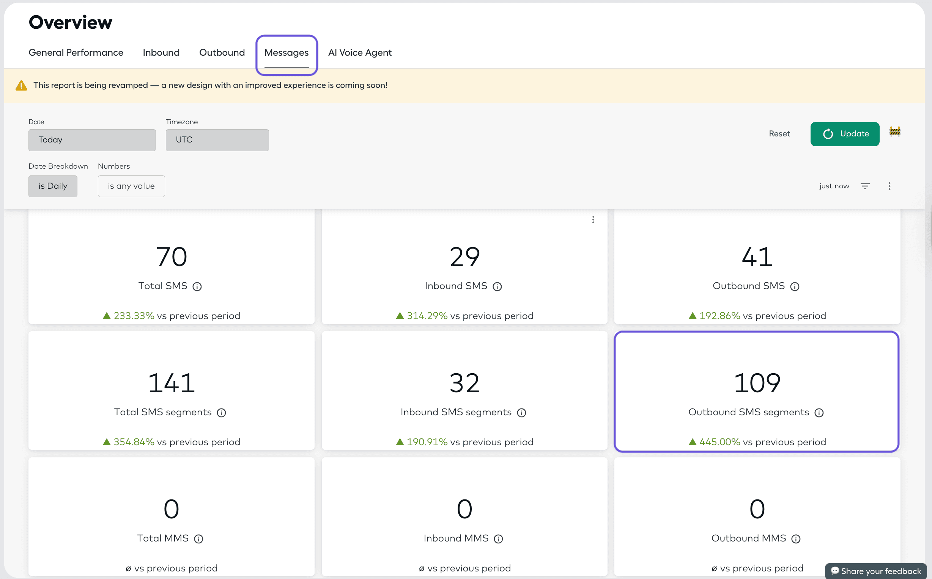Click the Reset link
The image size is (932, 579).
coord(779,134)
